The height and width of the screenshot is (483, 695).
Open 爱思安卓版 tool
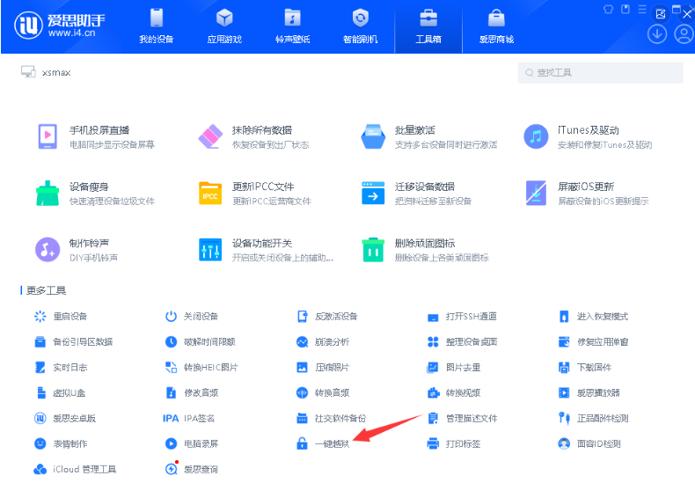(65, 418)
